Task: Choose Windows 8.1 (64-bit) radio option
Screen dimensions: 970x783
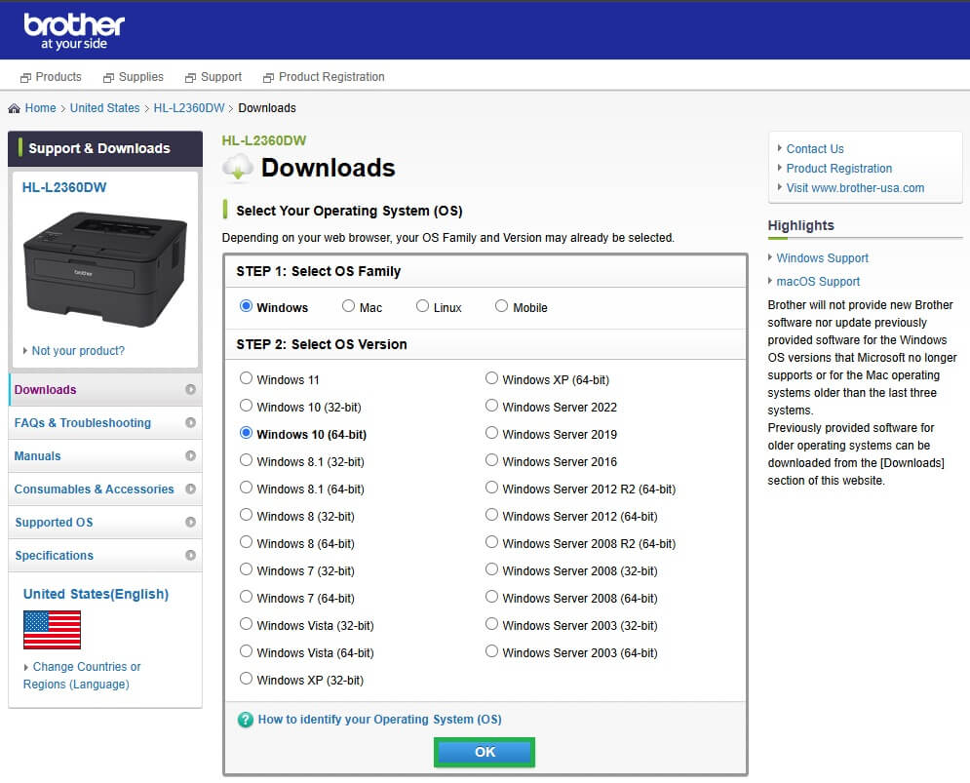Action: (x=246, y=488)
